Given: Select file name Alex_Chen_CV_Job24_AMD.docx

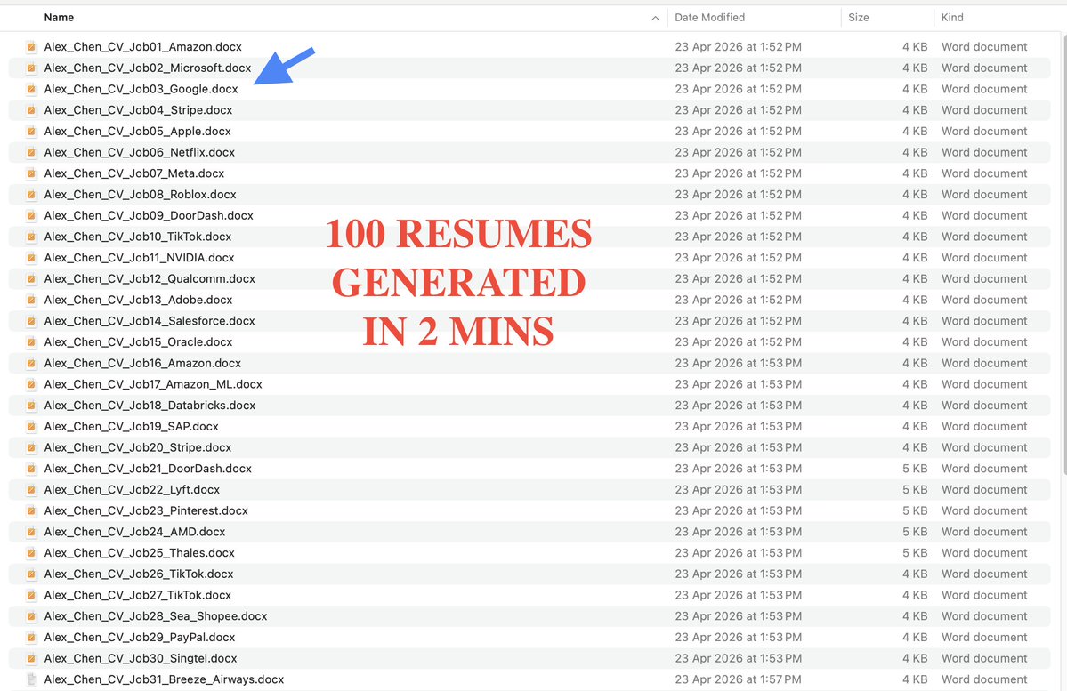Looking at the screenshot, I should pos(134,532).
